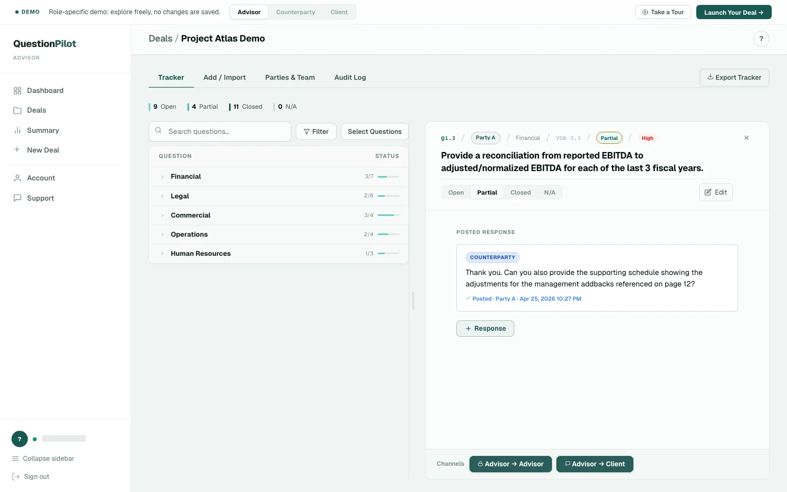Set question status to Open
Screen dimensions: 787x492
coord(456,192)
